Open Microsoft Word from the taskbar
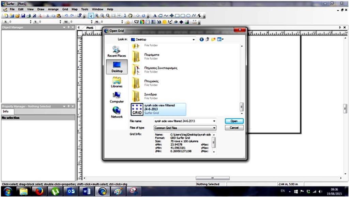This screenshot has height=197, width=349. [87, 191]
